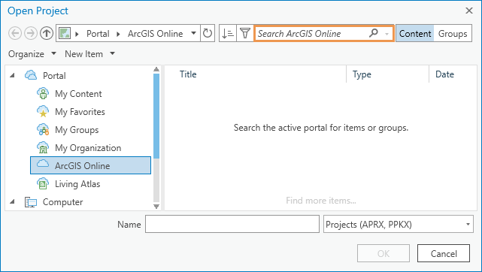The image size is (482, 272).
Task: Open the New Item menu
Action: [89, 54]
